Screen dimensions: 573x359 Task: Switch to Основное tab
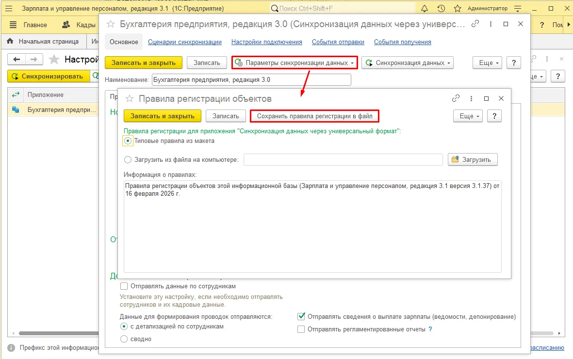(124, 42)
